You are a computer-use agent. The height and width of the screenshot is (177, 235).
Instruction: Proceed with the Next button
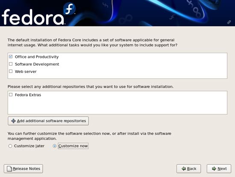point(219,168)
